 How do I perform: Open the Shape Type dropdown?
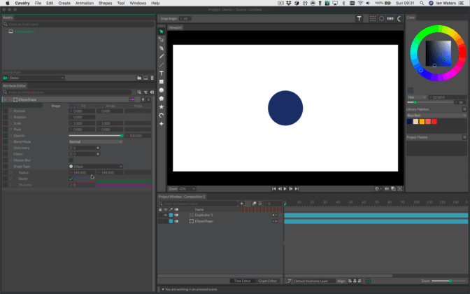point(95,166)
